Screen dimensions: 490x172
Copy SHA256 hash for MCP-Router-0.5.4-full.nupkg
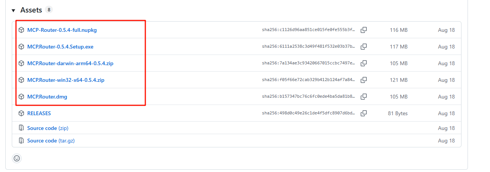coord(364,30)
